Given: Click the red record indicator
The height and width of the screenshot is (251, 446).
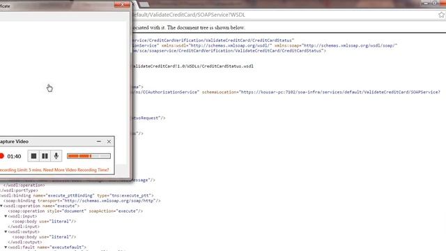Looking at the screenshot, I should point(1,156).
